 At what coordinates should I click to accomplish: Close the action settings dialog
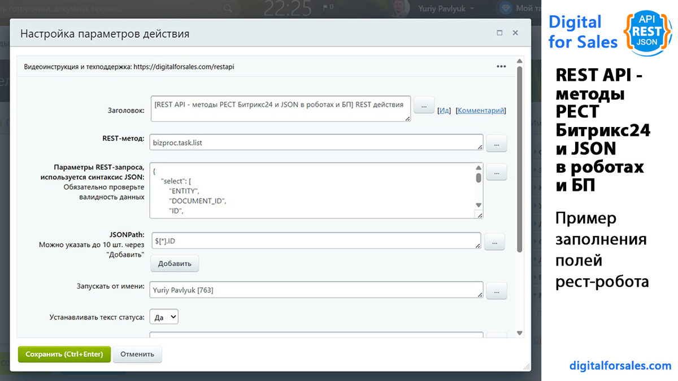[x=515, y=33]
